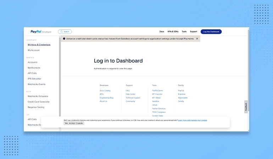Image resolution: width=273 pixels, height=159 pixels.
Task: Open Github footer link
Action: pyautogui.click(x=155, y=105)
